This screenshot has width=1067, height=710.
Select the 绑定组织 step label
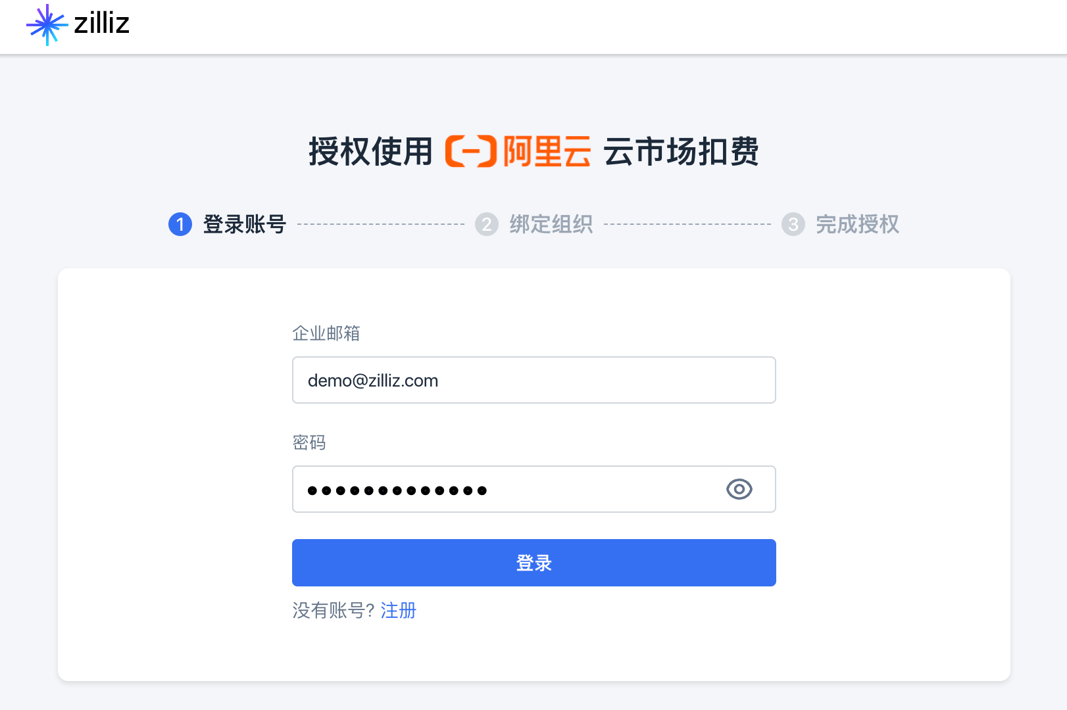(x=551, y=224)
